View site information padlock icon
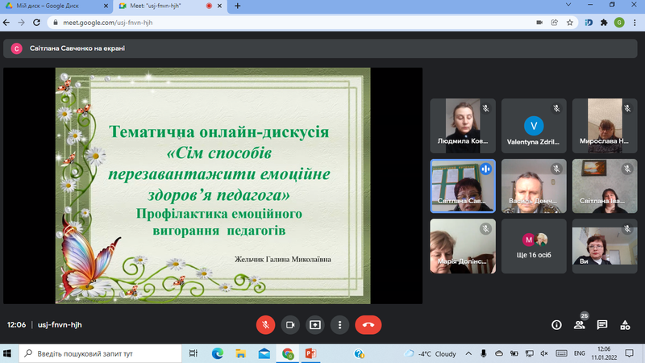 [x=56, y=23]
